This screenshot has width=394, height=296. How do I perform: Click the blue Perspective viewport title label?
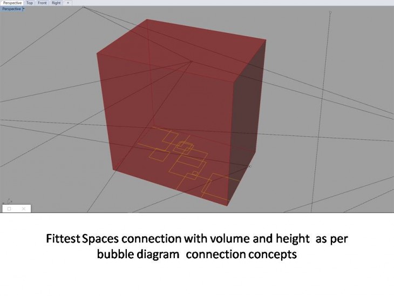click(11, 9)
